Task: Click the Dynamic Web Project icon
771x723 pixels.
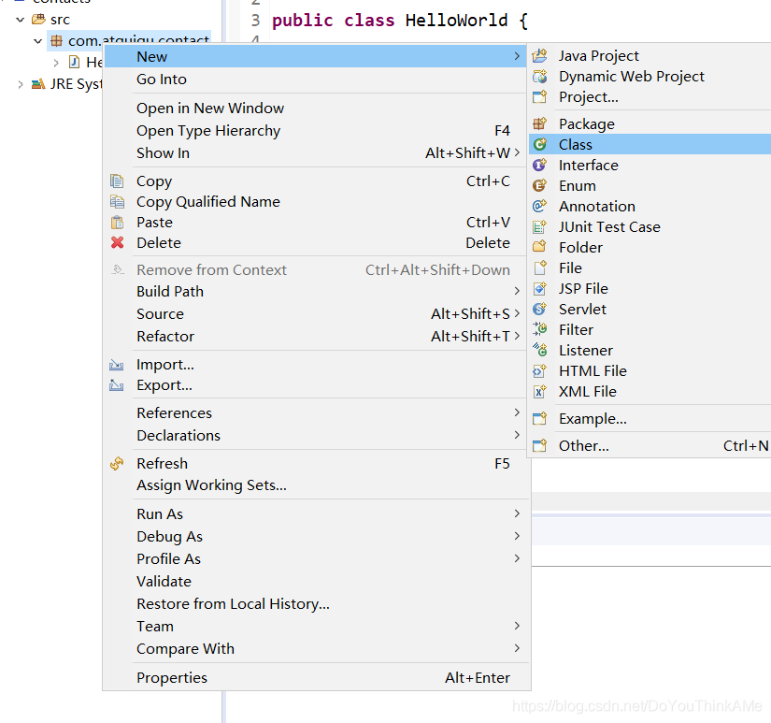Action: pyautogui.click(x=540, y=77)
